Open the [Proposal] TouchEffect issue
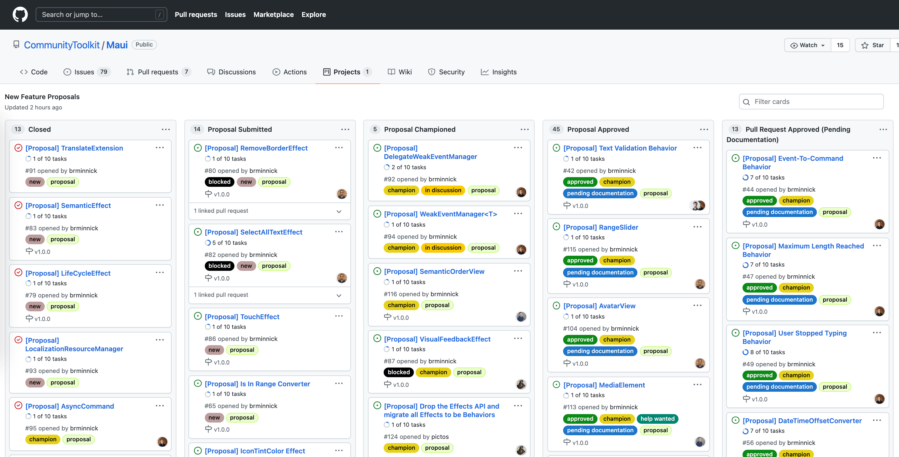899x457 pixels. 242,317
